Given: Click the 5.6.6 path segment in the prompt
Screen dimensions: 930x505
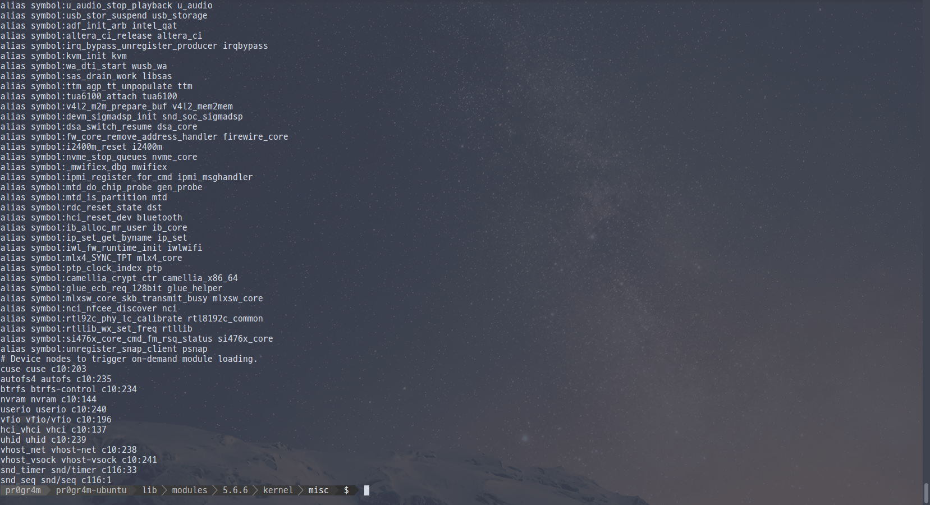Looking at the screenshot, I should [x=235, y=490].
